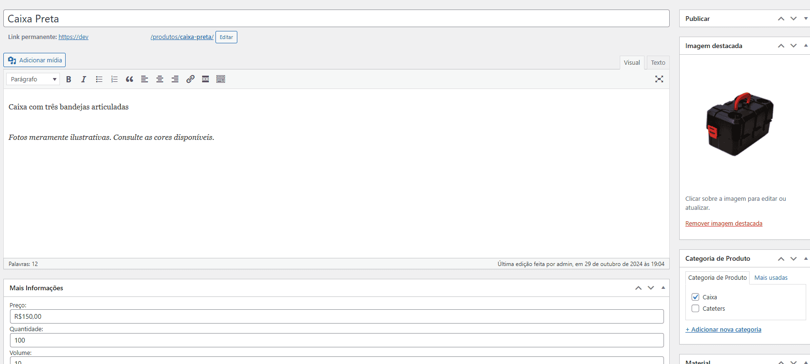Switch to the Visual editor tab

(x=632, y=63)
